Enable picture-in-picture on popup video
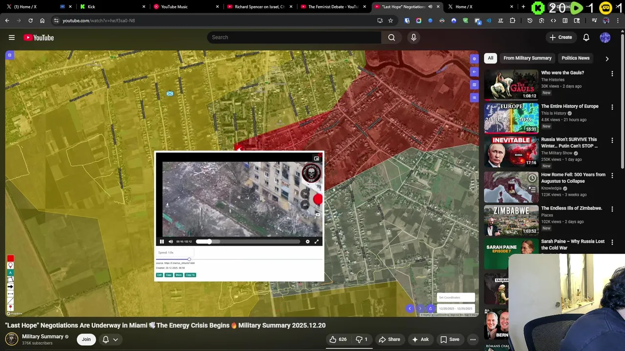Image resolution: width=625 pixels, height=351 pixels. [316, 158]
